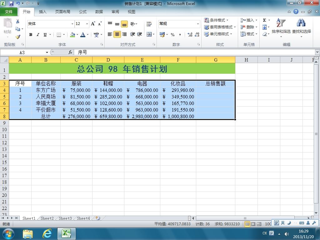Click the increase decimal icon
Screen dimensions: 320x240
click(190, 34)
